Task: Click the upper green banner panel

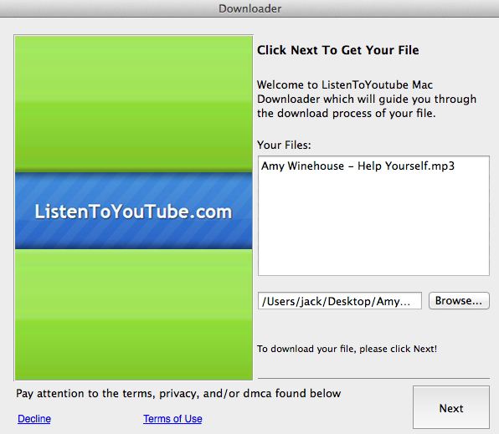Action: (x=133, y=104)
